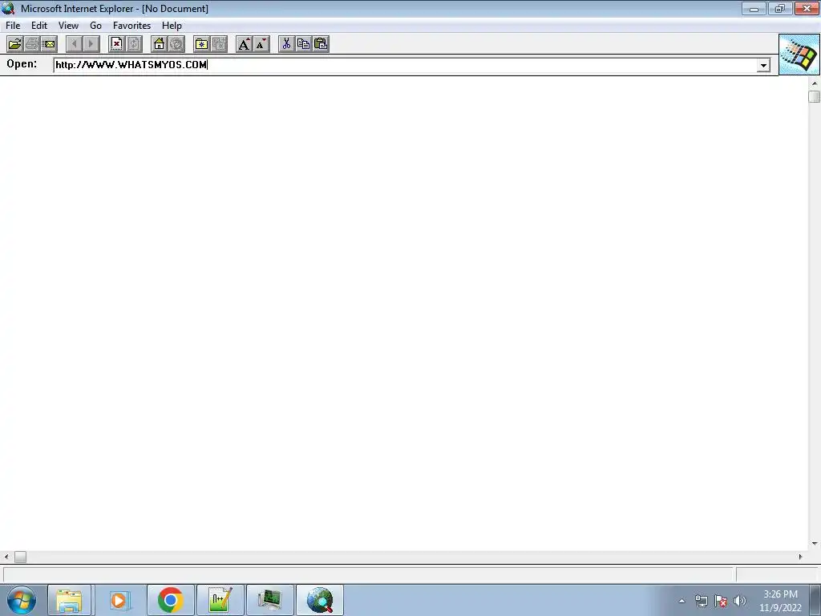Decrease font size with small A
Screen dimensions: 821x616
(x=261, y=44)
